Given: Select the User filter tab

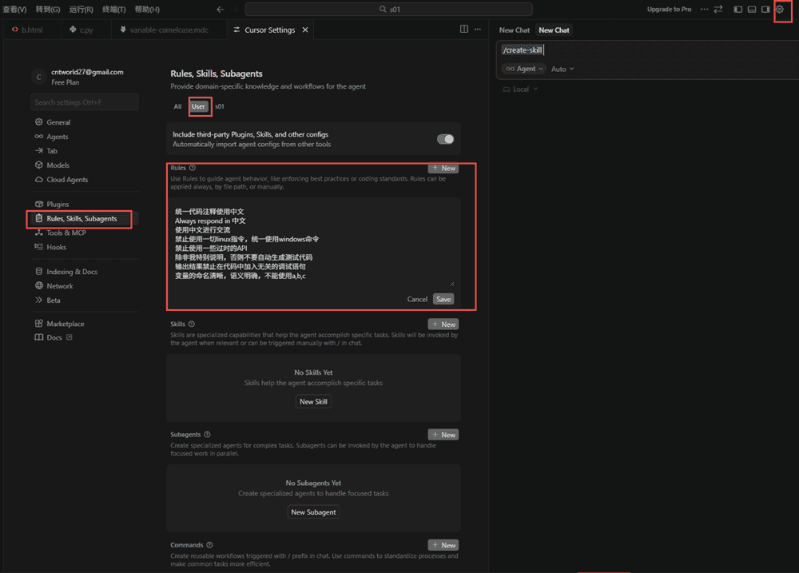Looking at the screenshot, I should (198, 106).
